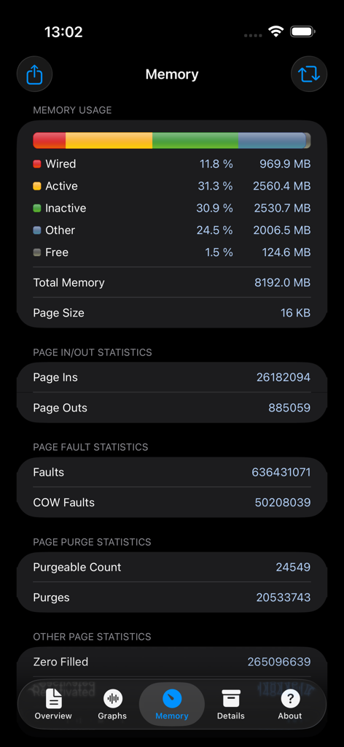Click the 16 KB page size value
Image resolution: width=344 pixels, height=747 pixels.
pos(295,313)
